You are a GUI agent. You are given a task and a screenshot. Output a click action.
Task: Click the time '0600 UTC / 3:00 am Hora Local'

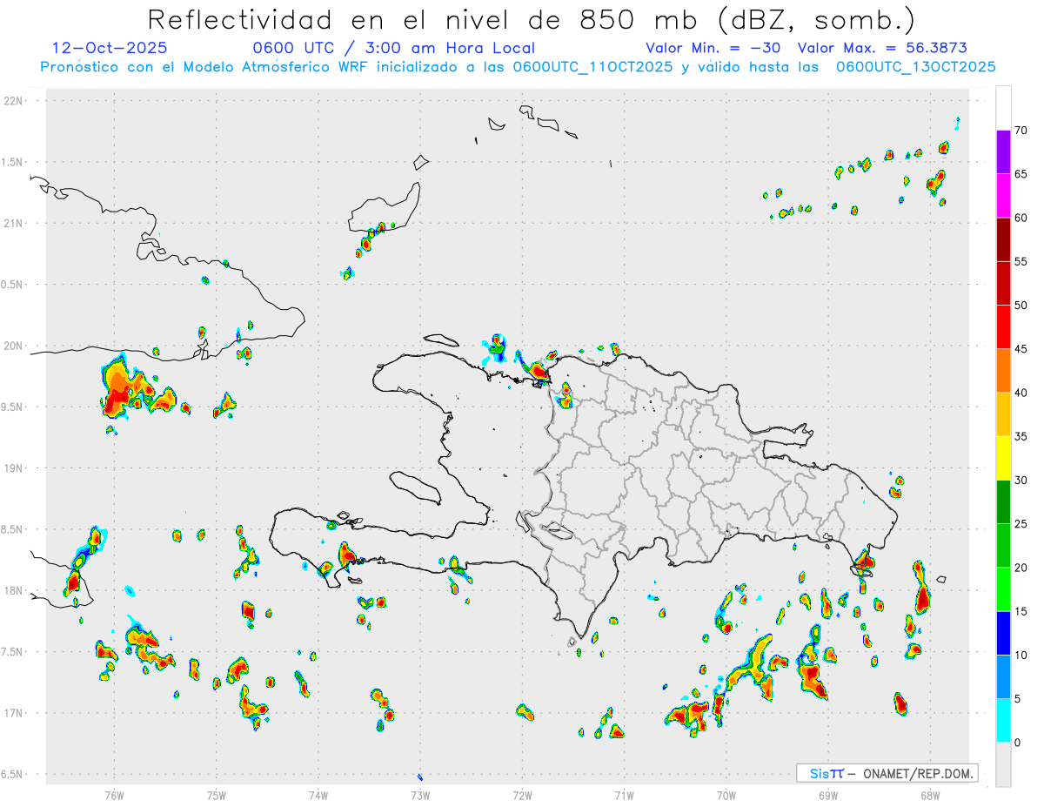pyautogui.click(x=393, y=48)
